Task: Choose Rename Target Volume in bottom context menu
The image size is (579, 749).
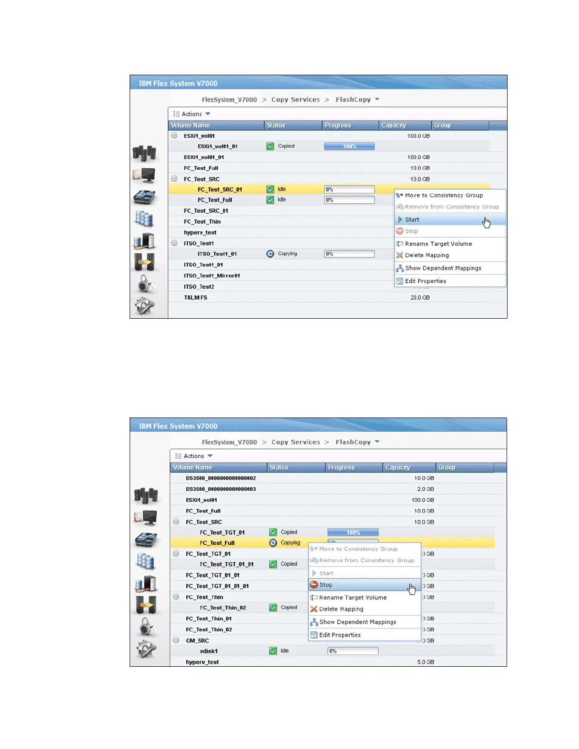Action: coord(365,598)
